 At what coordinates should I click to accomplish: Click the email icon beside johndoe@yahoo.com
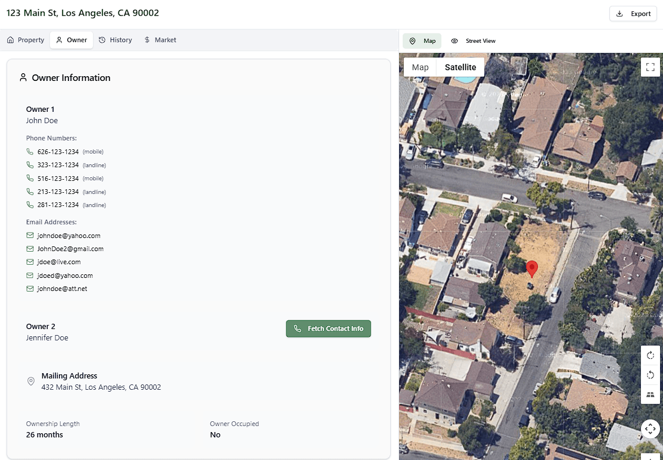coord(30,235)
